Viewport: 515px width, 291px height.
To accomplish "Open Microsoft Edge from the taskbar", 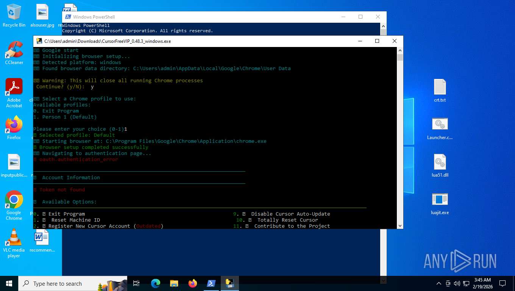I will click(156, 283).
